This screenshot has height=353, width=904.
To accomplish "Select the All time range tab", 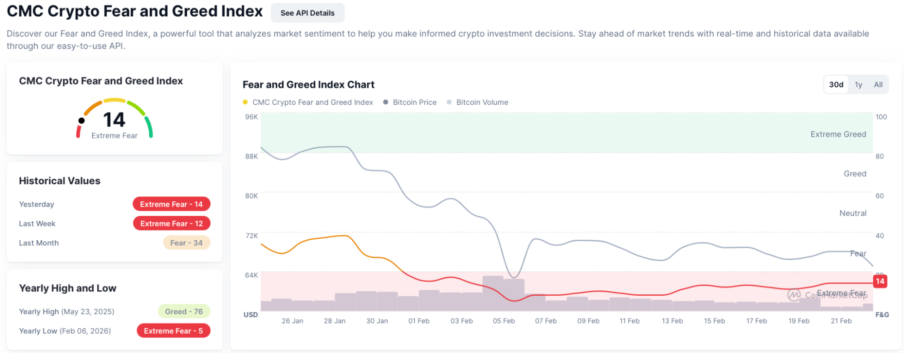I will click(878, 84).
